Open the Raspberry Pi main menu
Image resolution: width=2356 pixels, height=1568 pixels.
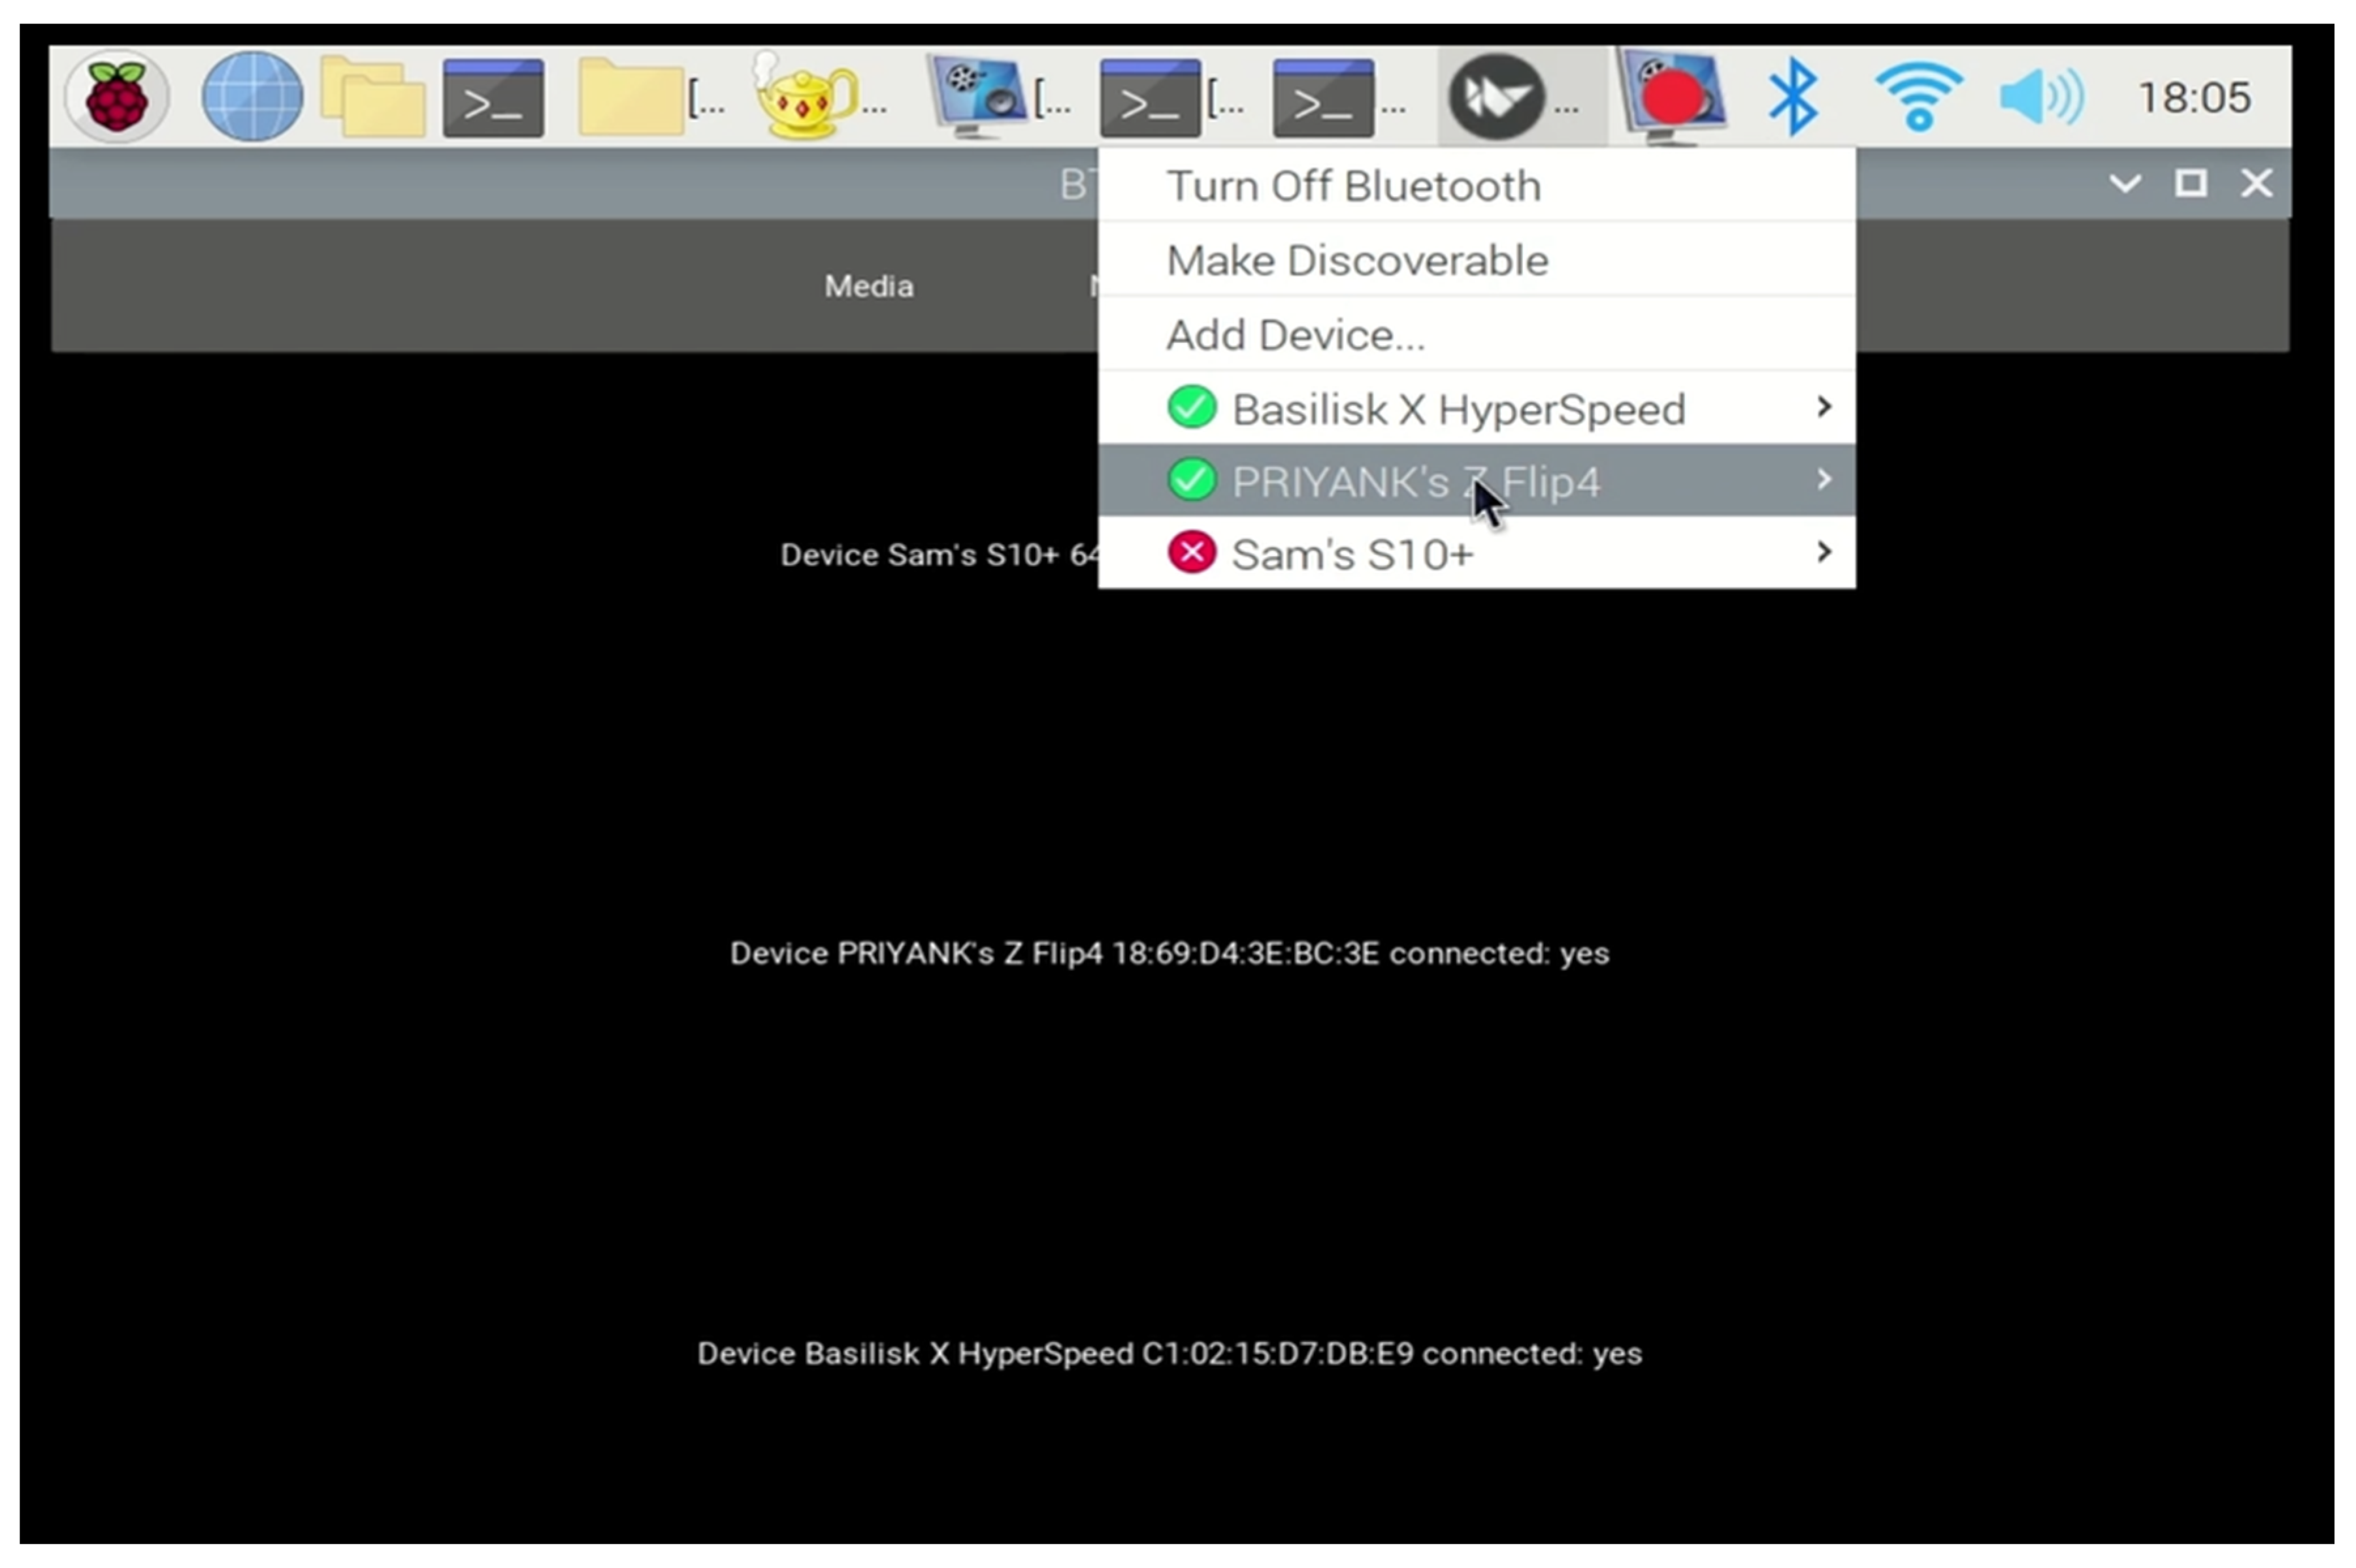pos(116,97)
